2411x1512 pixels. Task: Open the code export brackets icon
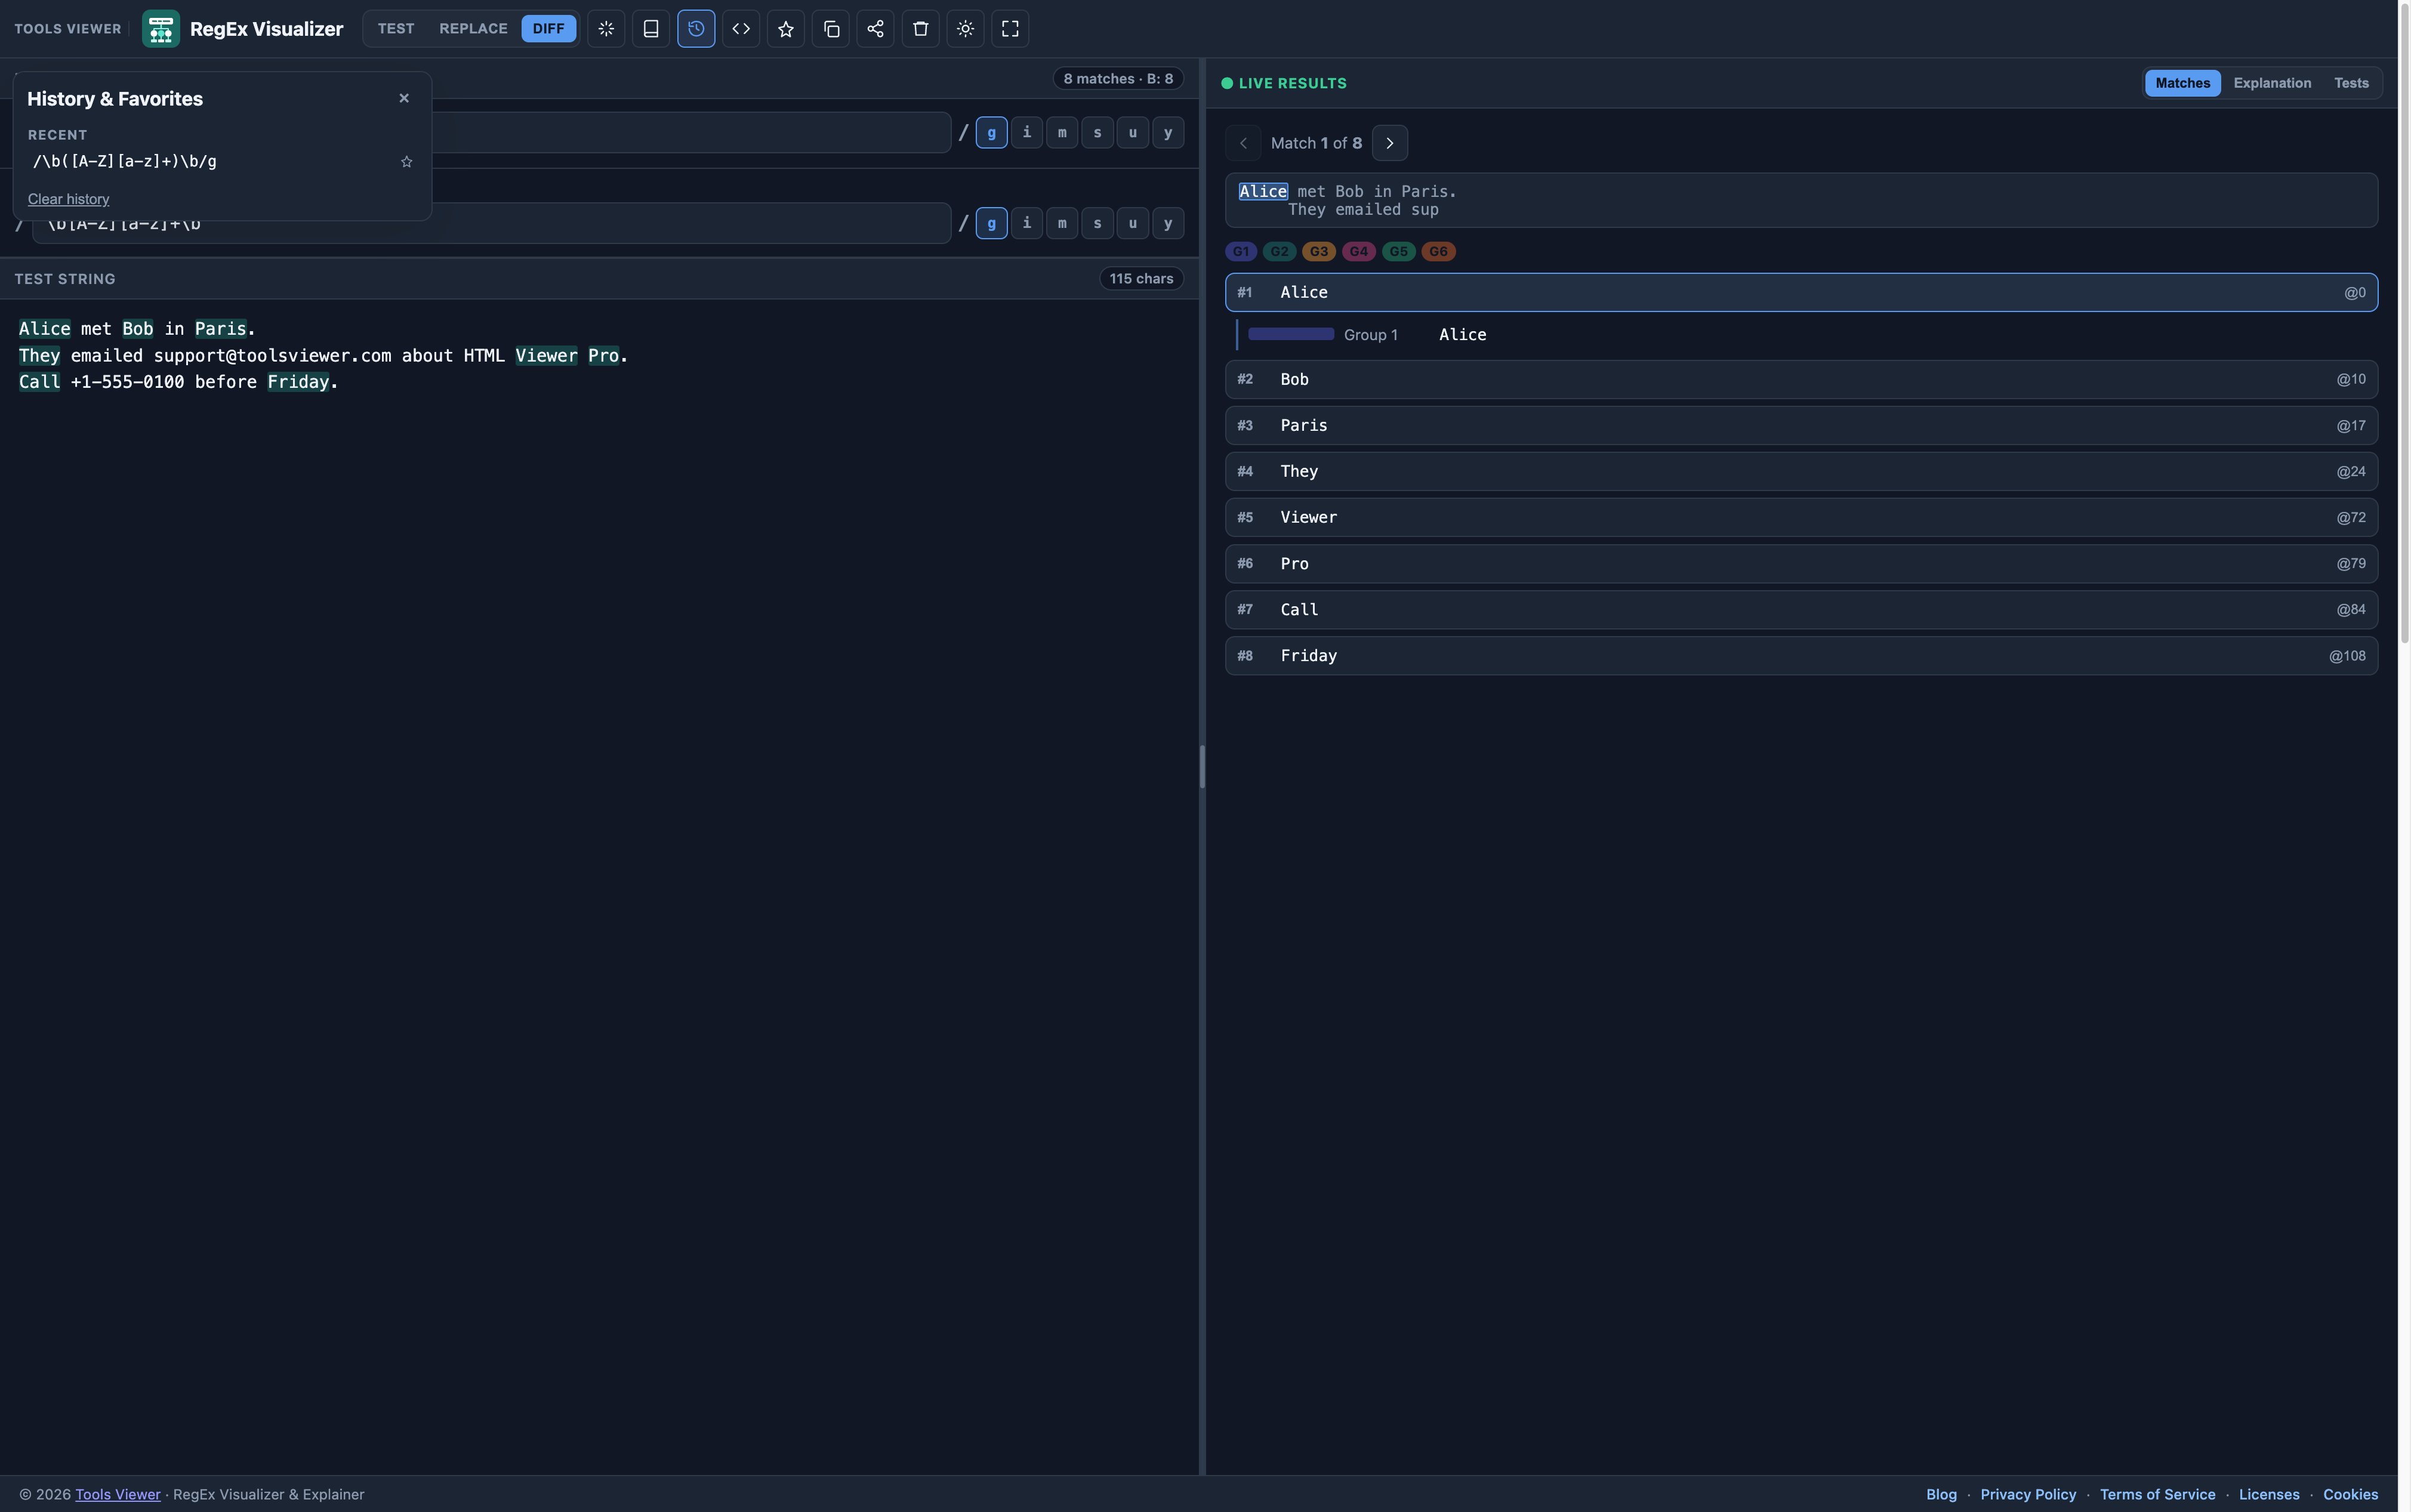pos(741,28)
